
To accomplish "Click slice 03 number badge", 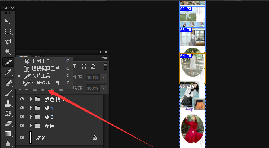I will pos(183,30).
